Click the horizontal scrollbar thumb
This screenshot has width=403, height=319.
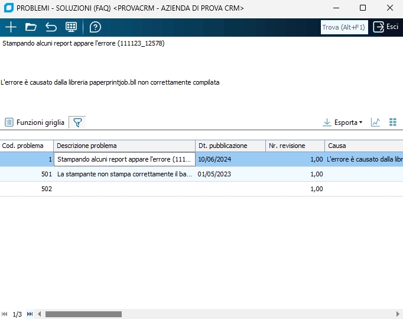(x=83, y=314)
